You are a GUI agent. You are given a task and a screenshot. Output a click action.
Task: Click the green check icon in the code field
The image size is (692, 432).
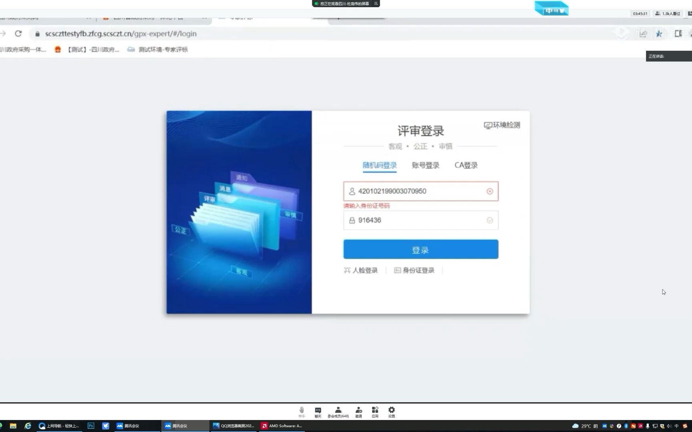click(489, 220)
